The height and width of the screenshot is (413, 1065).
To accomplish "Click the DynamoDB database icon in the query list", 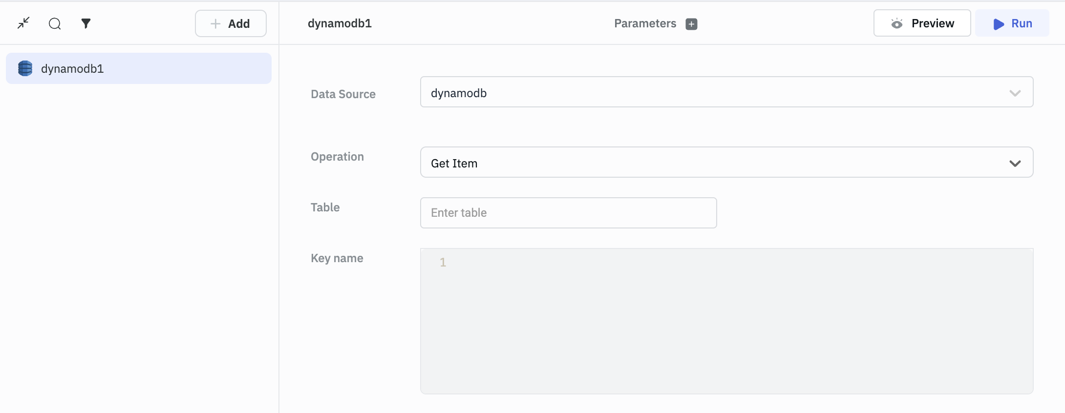I will (x=25, y=68).
